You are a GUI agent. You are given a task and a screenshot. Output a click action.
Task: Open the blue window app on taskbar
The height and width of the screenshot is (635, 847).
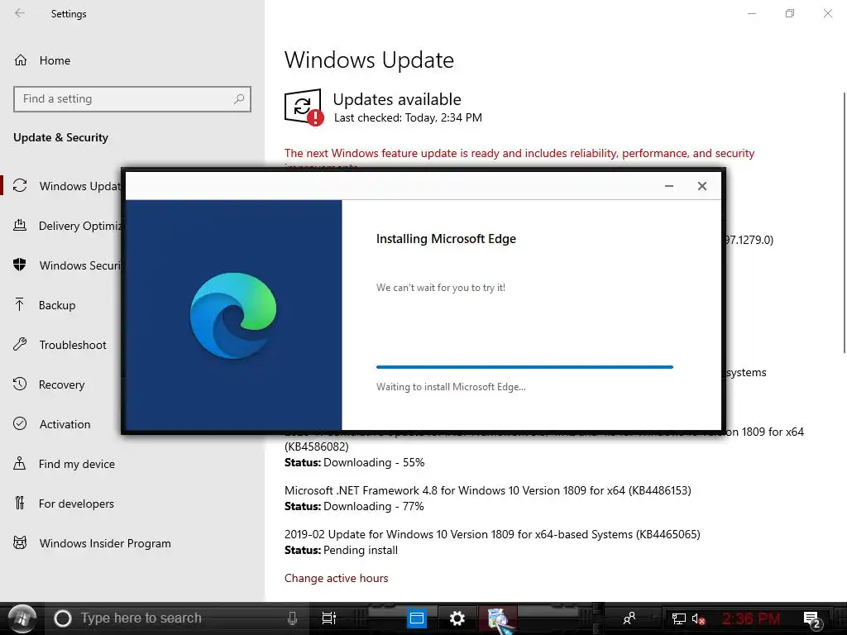[x=417, y=618]
